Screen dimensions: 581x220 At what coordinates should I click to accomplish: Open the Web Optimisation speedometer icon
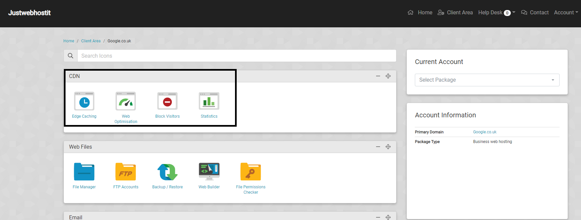point(126,101)
